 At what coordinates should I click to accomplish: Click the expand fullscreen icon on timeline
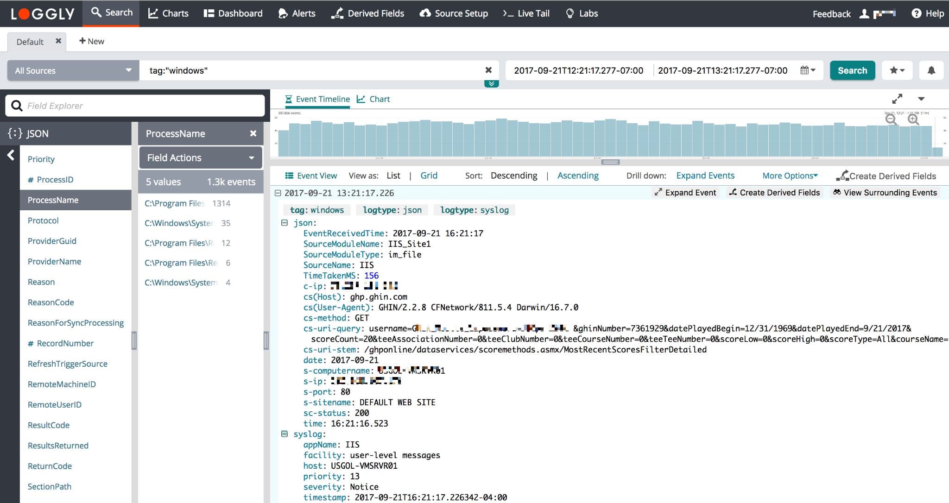pyautogui.click(x=898, y=99)
